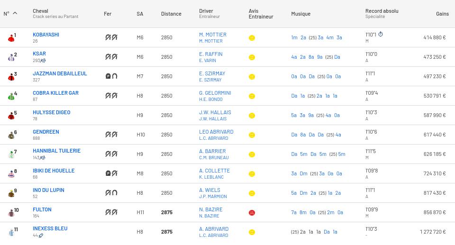Click the Musique column header

pos(300,14)
